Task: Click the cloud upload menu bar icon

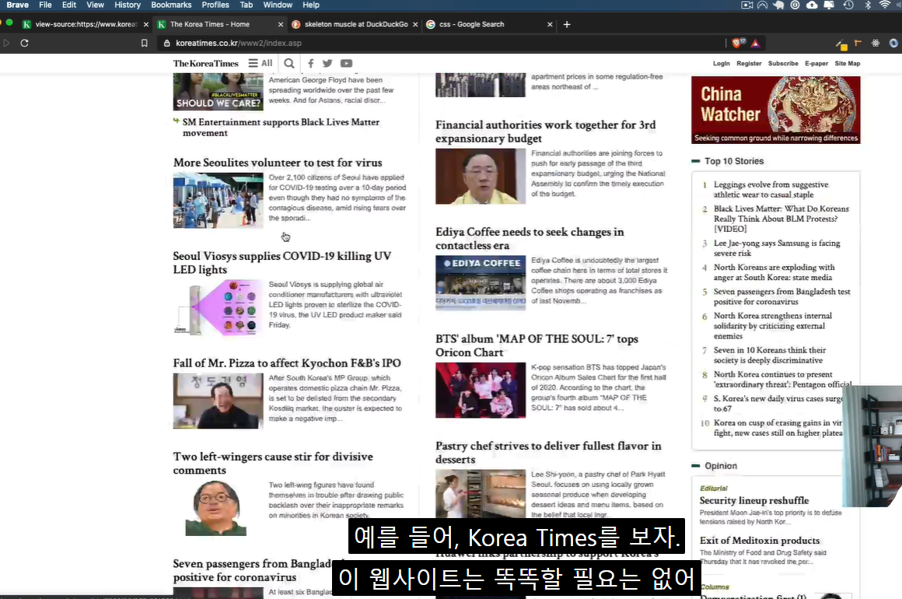Action: (x=812, y=5)
